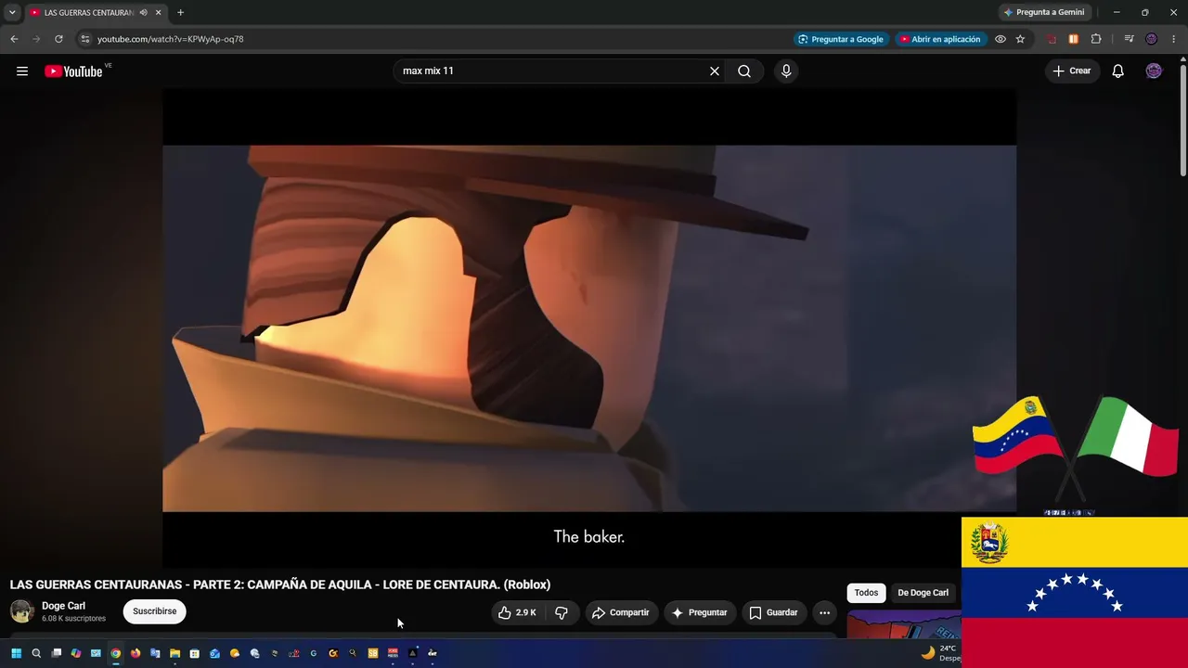Open the Windows Start menu
This screenshot has height=668, width=1188.
pos(16,653)
